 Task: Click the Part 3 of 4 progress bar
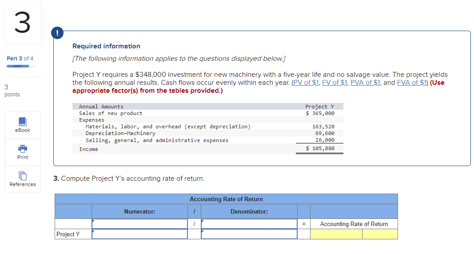pyautogui.click(x=21, y=66)
